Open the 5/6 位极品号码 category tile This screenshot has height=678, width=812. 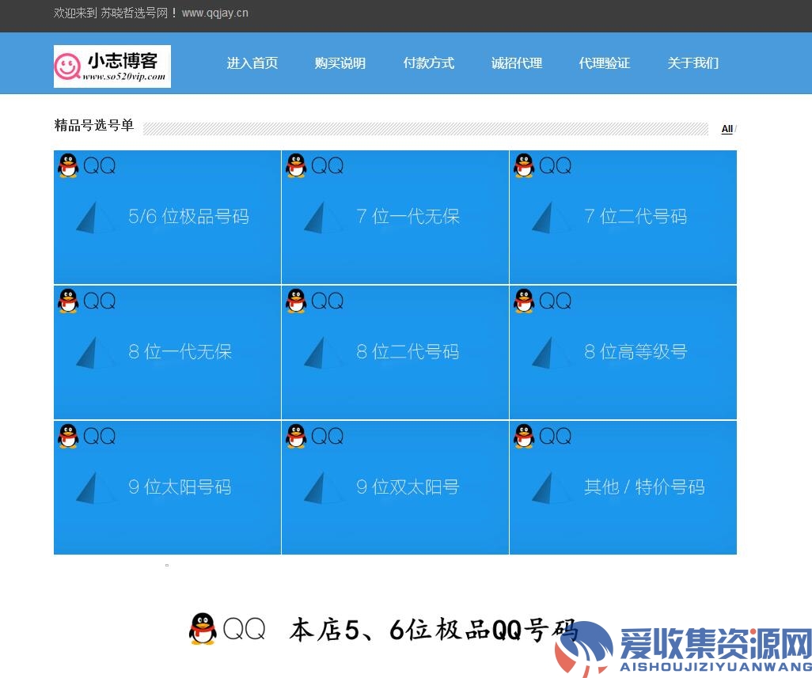point(167,218)
